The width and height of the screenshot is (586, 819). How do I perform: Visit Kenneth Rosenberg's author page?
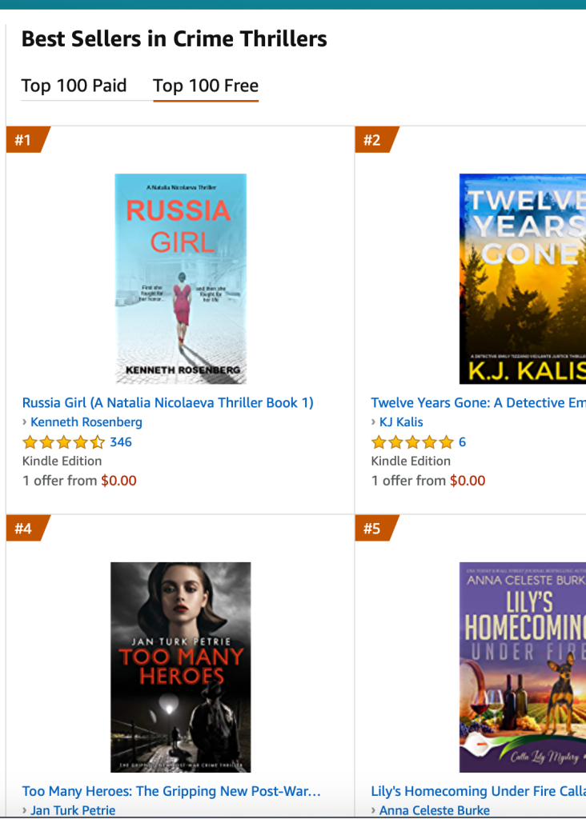[86, 421]
